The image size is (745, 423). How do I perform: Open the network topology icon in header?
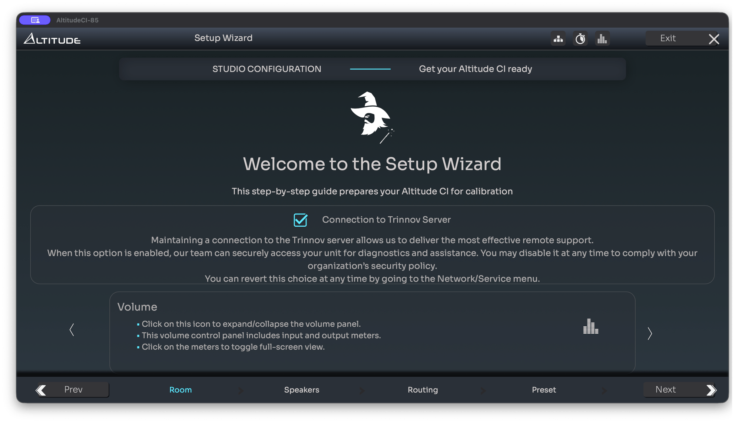click(558, 39)
